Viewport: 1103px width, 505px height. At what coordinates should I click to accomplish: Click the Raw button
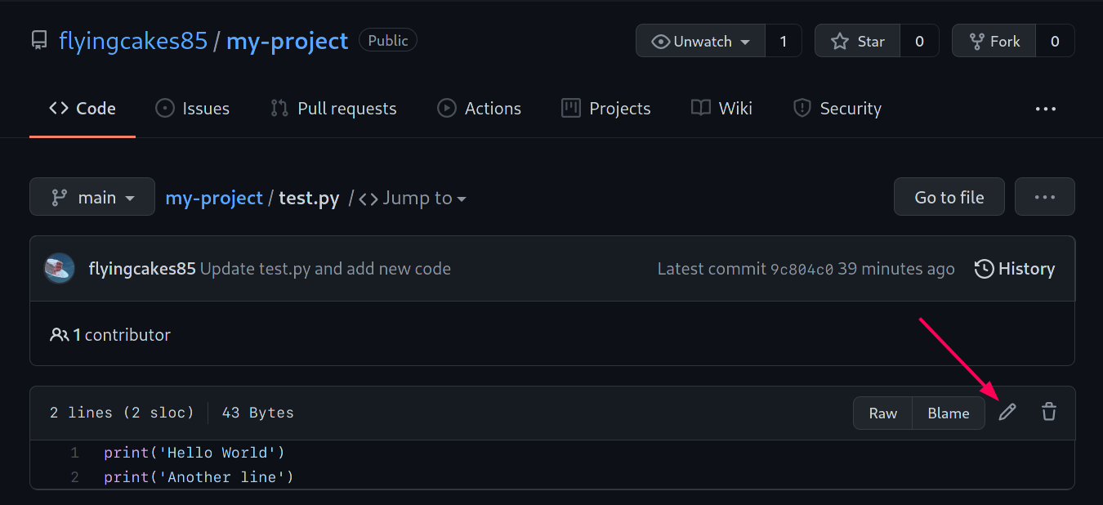click(882, 413)
